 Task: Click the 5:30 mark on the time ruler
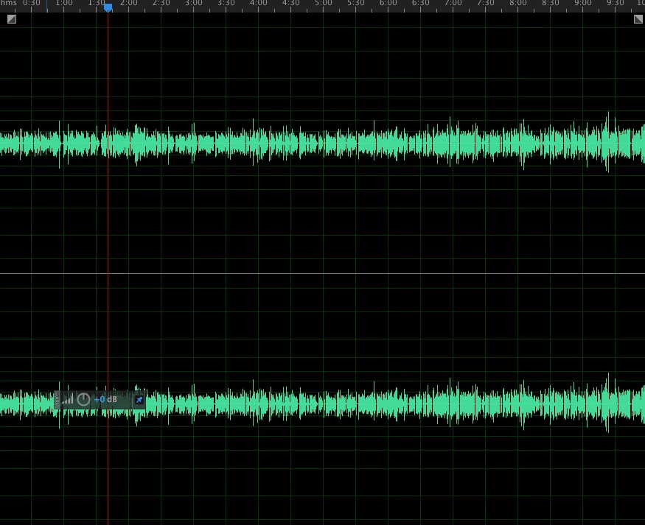tap(356, 3)
